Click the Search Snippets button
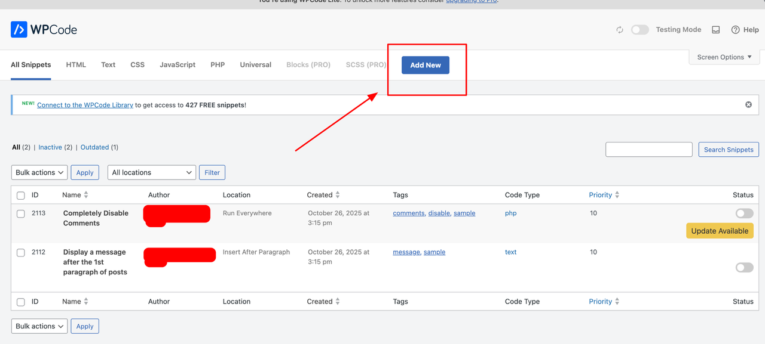765x344 pixels. (729, 150)
